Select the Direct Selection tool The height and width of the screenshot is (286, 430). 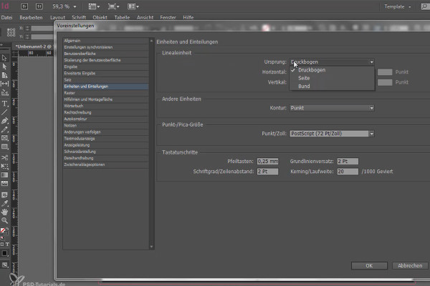4,66
